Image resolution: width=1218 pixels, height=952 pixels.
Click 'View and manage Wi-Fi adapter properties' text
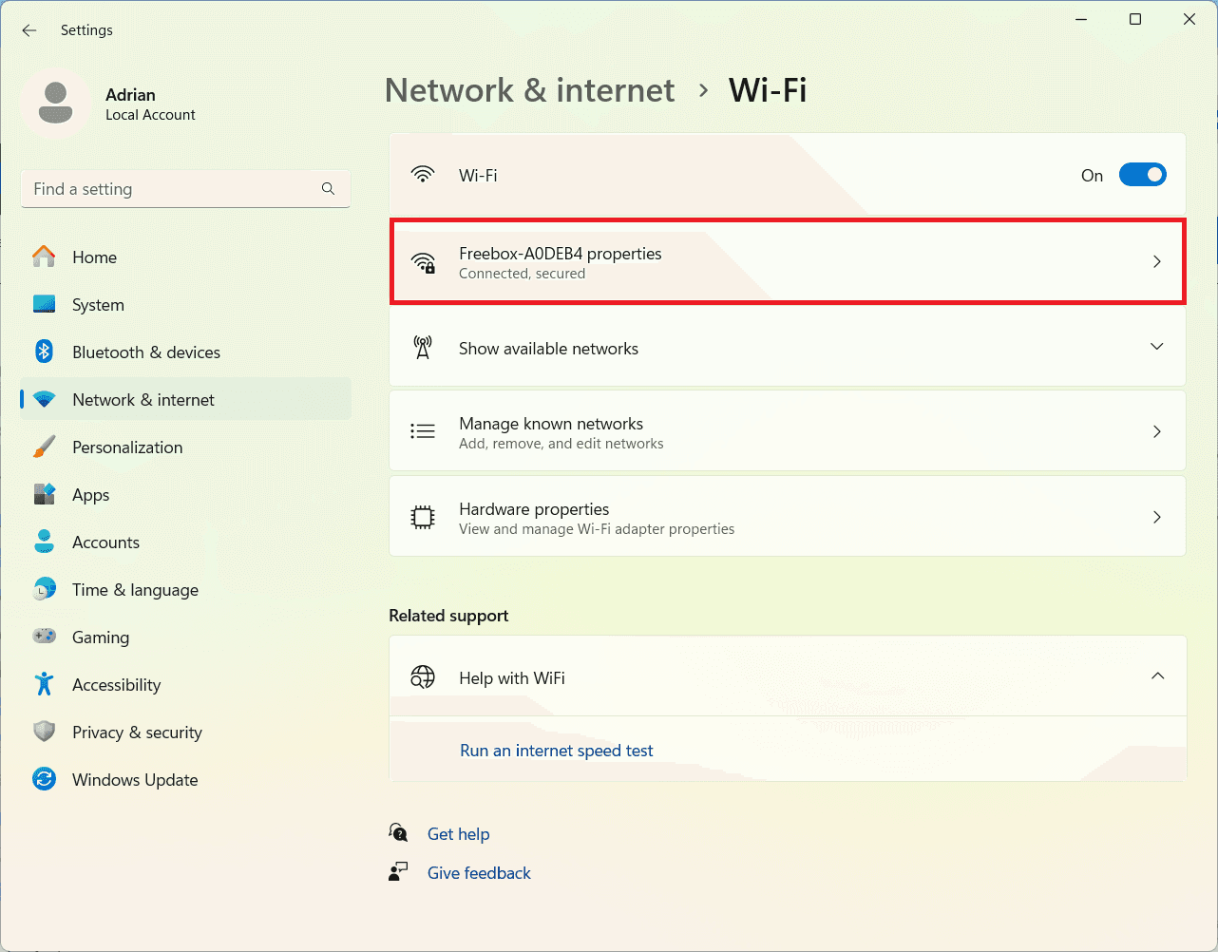[597, 529]
